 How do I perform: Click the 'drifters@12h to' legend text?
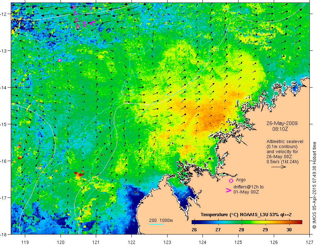click(249, 187)
